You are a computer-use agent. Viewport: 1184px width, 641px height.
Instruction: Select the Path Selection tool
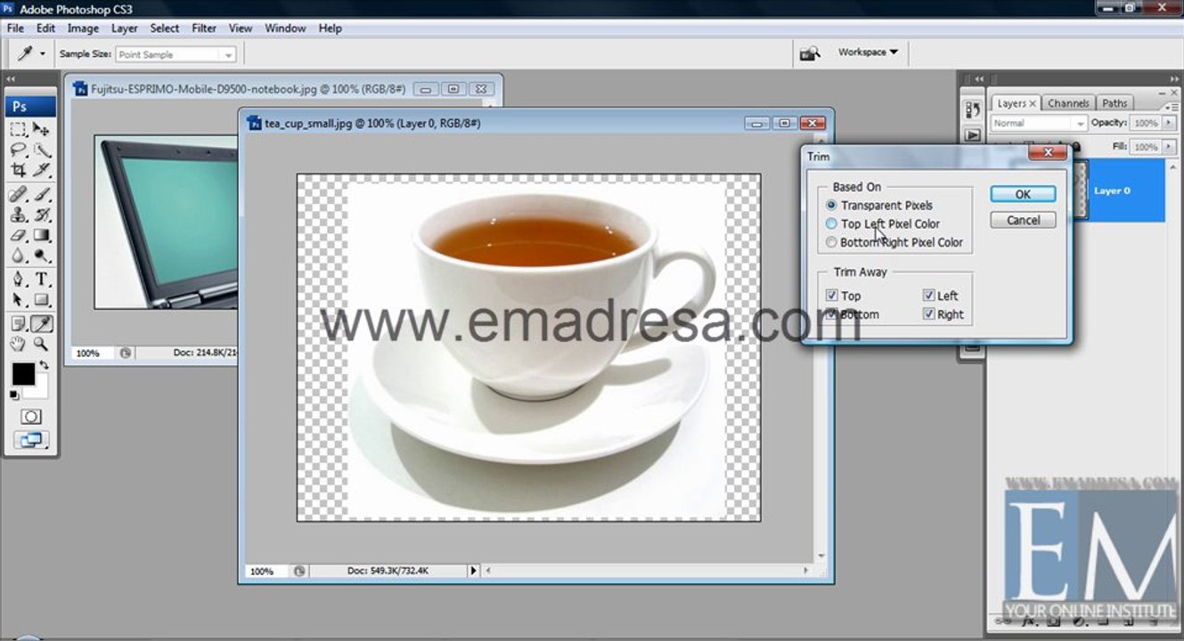coord(18,300)
